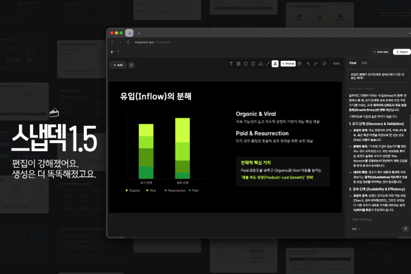Switch to the Edit tab

tap(365, 63)
